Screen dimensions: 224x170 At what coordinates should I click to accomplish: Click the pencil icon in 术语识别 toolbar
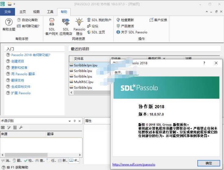click(x=9, y=127)
